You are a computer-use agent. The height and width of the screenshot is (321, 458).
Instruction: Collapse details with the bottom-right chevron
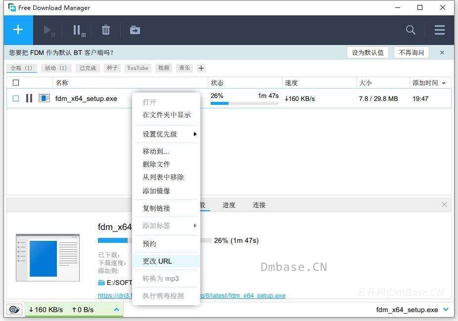tap(446, 309)
